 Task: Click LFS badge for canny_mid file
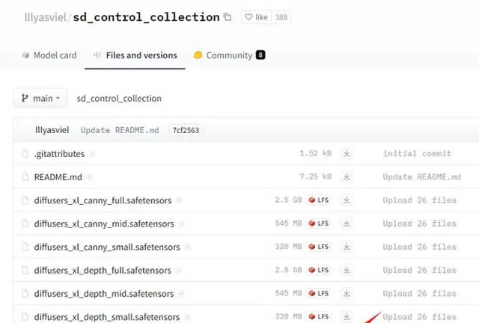[x=319, y=223]
